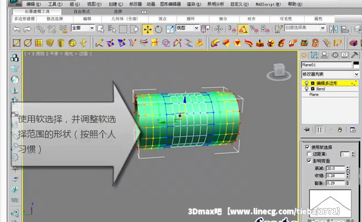Toggle the Angle Snap icon
The image size is (362, 222).
point(243,30)
